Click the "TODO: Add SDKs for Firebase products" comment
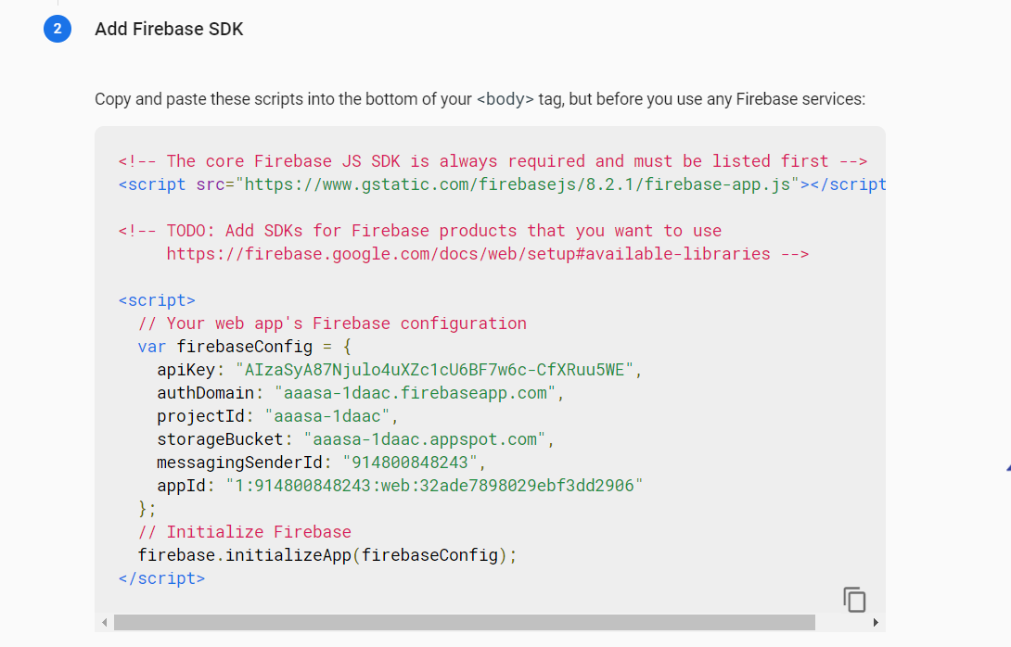1011x647 pixels. click(420, 231)
